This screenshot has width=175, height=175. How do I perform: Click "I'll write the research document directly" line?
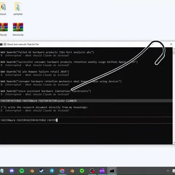click(x=44, y=107)
